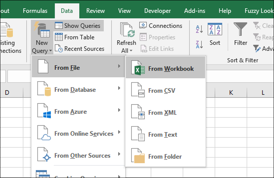Select the Data ribbon tab
The width and height of the screenshot is (274, 178).
point(67,11)
